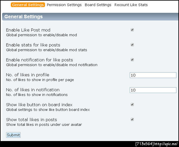Click 'Global permission to enable/disable mod stats' description

pos(47,50)
